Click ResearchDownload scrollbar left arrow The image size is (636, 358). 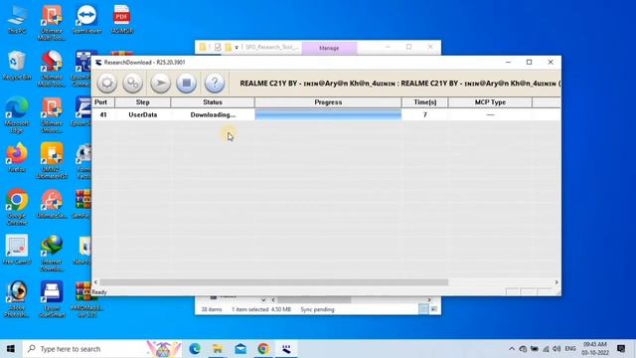[95, 282]
